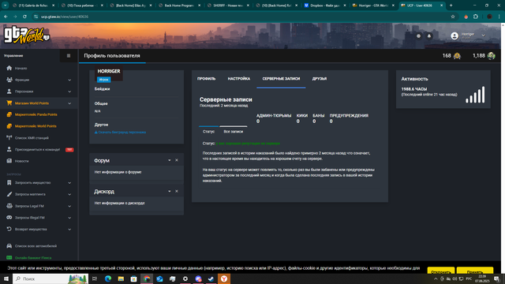Click the car icon for Список всех автомобилей
Screen dimensions: 505x284
click(x=9, y=245)
